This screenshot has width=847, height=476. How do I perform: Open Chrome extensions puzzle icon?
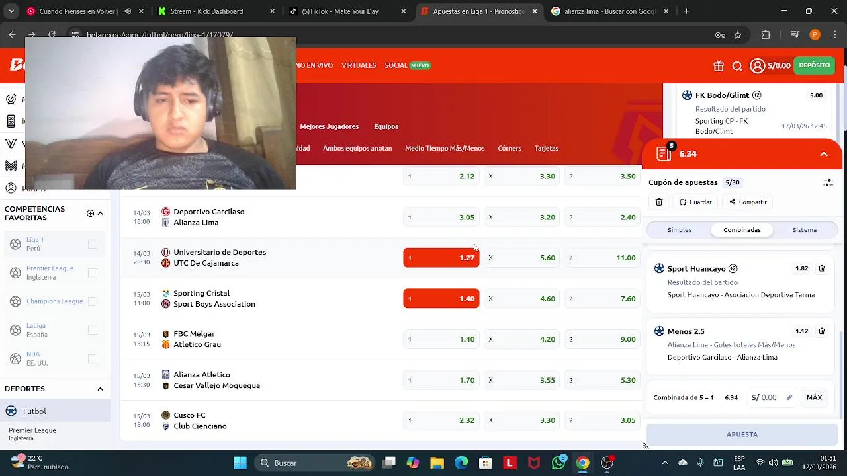tap(766, 35)
